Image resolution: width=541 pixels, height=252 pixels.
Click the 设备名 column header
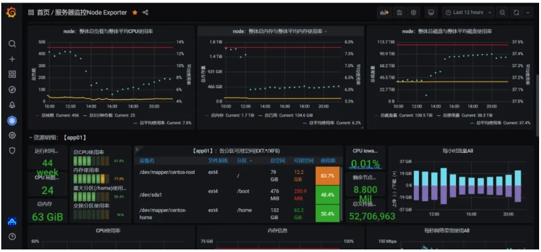tap(147, 161)
